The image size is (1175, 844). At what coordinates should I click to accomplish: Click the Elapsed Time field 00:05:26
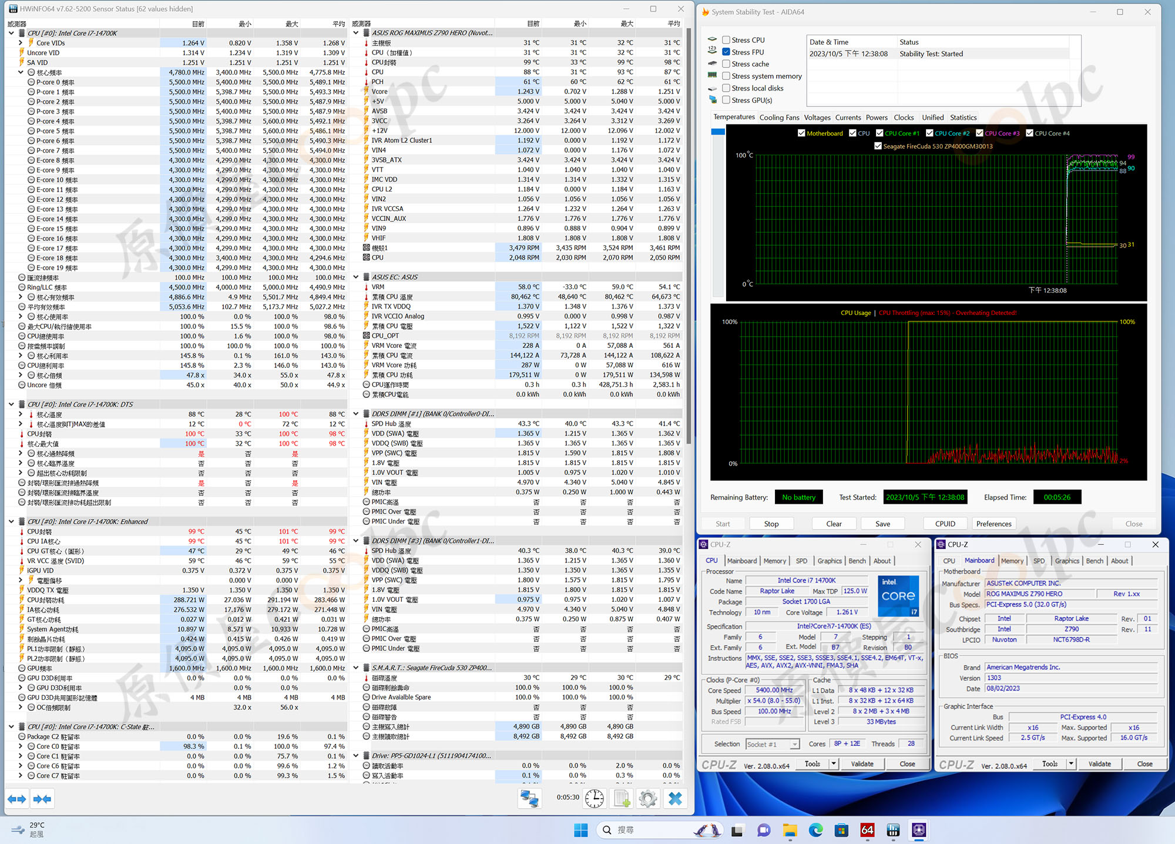pos(1057,497)
